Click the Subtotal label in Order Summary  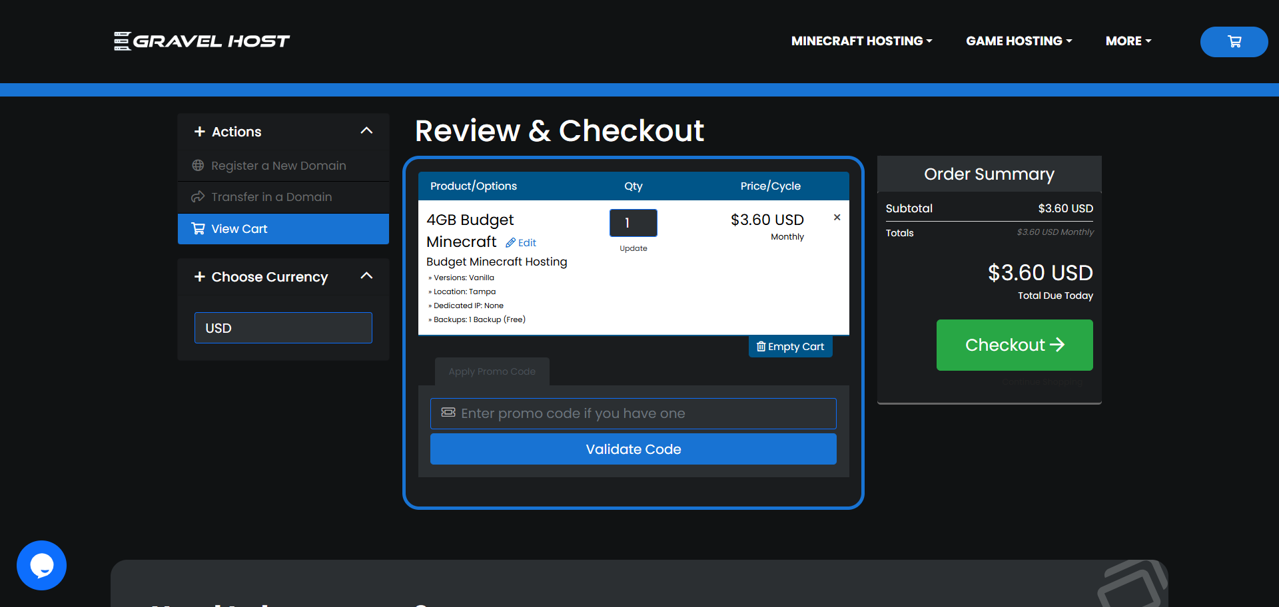pos(909,208)
